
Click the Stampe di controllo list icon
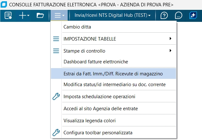pos(56,51)
